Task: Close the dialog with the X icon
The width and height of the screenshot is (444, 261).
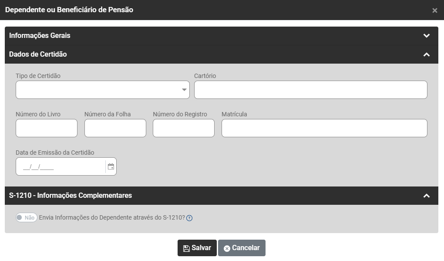Action: 434,10
